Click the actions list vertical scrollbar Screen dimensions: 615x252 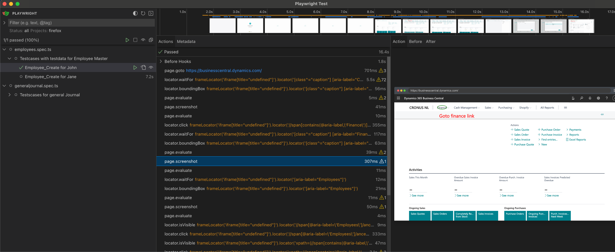click(389, 126)
